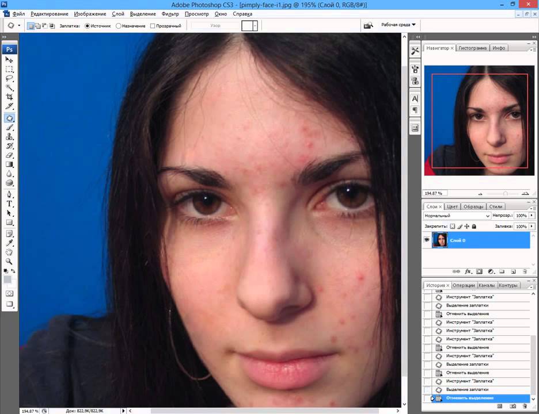Switch to the Гистограмма tab
The image size is (539, 414).
click(473, 48)
